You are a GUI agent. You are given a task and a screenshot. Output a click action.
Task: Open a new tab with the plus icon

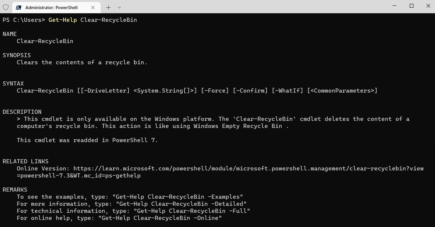pyautogui.click(x=108, y=7)
